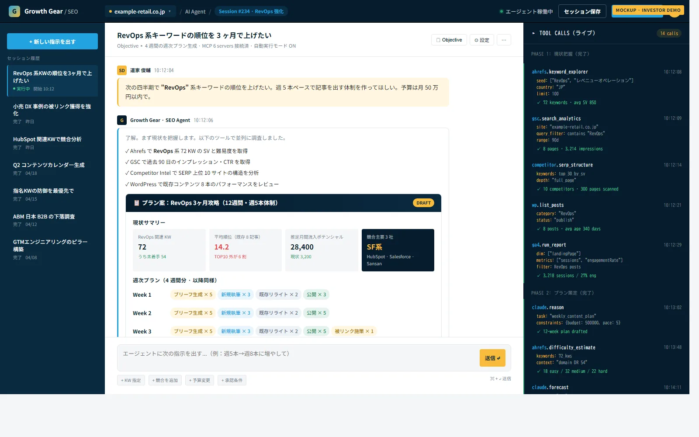The height and width of the screenshot is (437, 699).
Task: Click the + 予算変更 quick action
Action: pyautogui.click(x=200, y=380)
